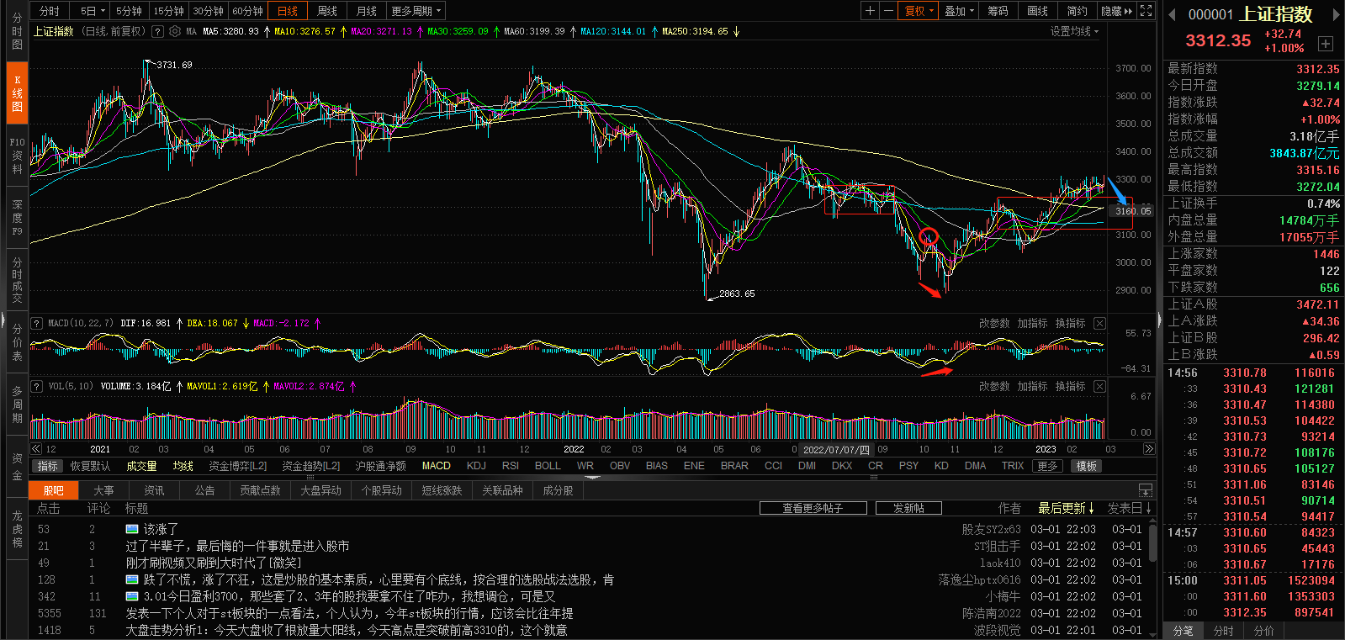Open the 更多 indicators list
This screenshot has height=640, width=1345.
click(x=1047, y=466)
